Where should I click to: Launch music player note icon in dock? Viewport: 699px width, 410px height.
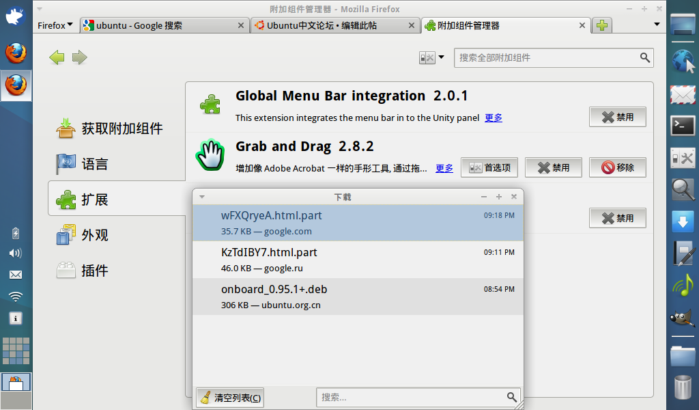(683, 286)
